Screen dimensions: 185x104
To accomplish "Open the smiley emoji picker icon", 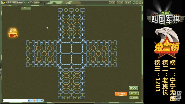I will [x=34, y=100].
